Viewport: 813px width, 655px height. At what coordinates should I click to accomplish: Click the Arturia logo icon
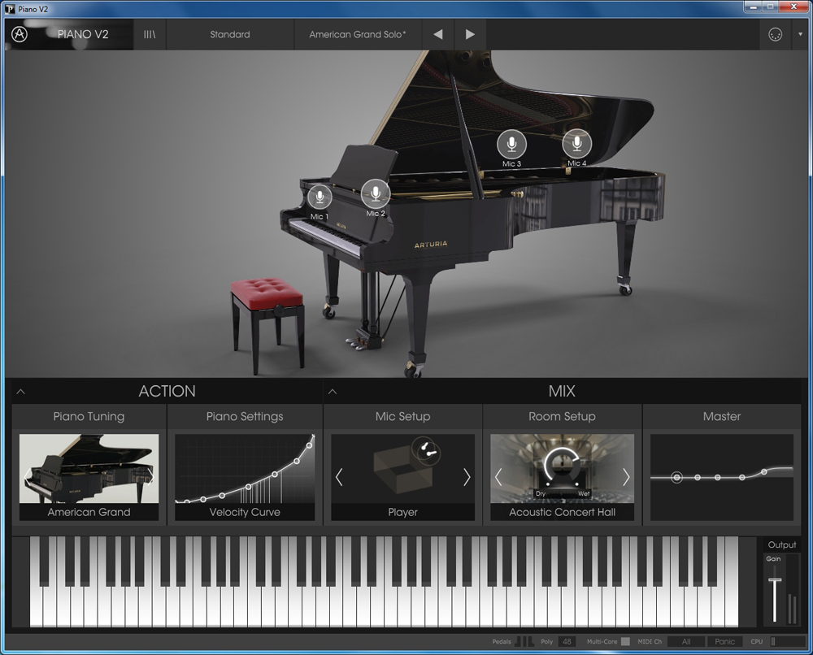20,34
